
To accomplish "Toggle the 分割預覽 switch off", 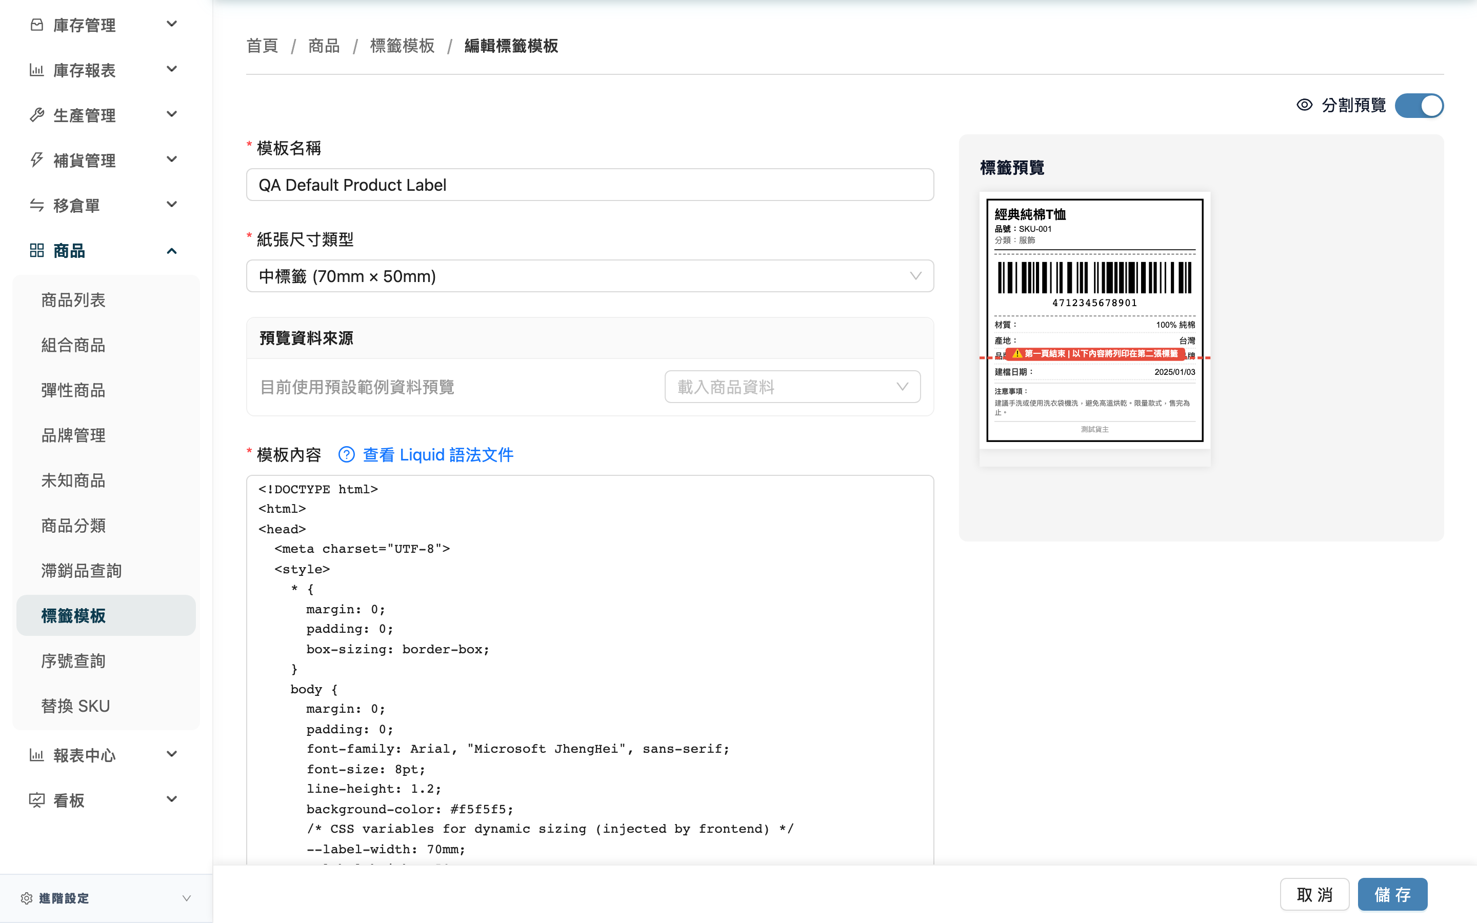I will (1419, 105).
